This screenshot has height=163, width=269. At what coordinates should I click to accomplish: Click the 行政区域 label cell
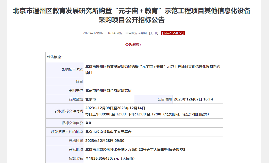pos(65,99)
